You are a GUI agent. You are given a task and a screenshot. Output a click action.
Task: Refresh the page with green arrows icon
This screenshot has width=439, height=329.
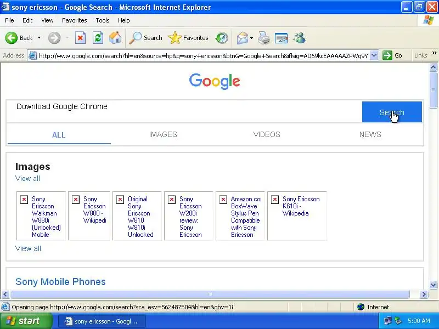pyautogui.click(x=98, y=38)
